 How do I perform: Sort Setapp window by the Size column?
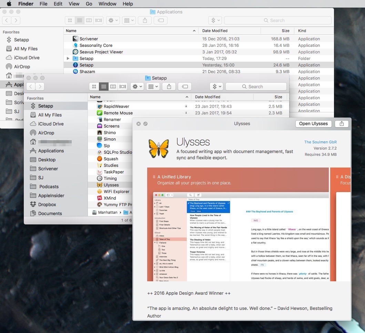[x=270, y=97]
